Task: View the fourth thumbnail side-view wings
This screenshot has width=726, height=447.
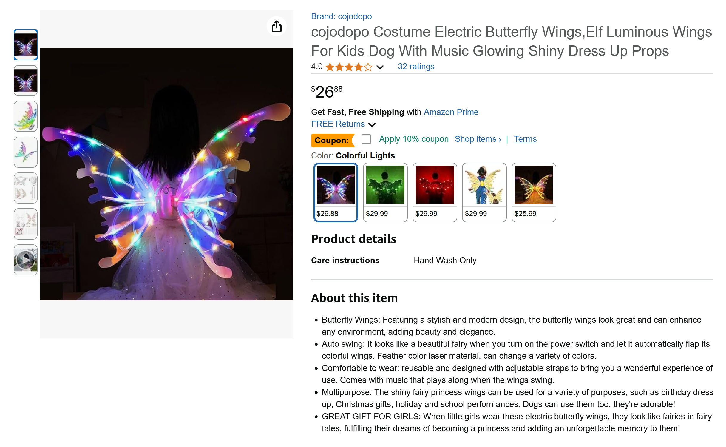Action: [x=26, y=152]
